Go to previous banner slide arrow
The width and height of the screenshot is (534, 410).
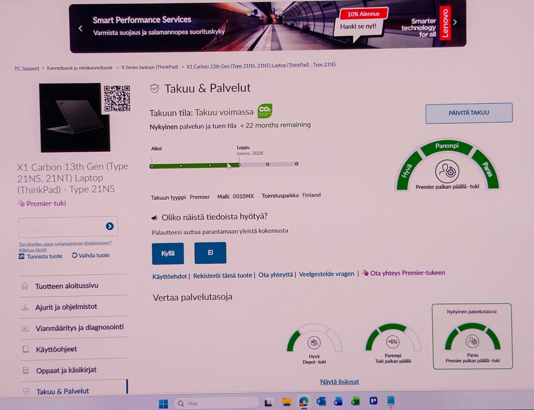[80, 28]
